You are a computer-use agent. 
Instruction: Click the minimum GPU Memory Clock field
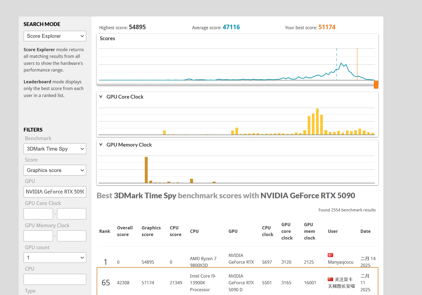(38, 236)
